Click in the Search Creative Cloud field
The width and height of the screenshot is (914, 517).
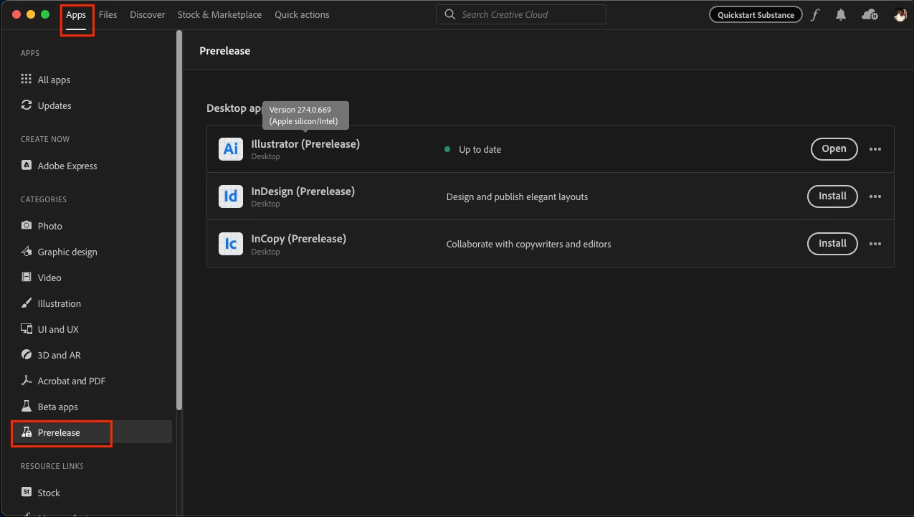coord(521,14)
